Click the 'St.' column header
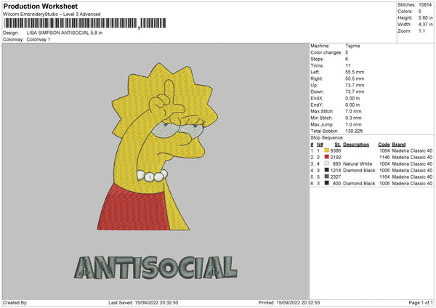This screenshot has height=308, width=436. [338, 145]
